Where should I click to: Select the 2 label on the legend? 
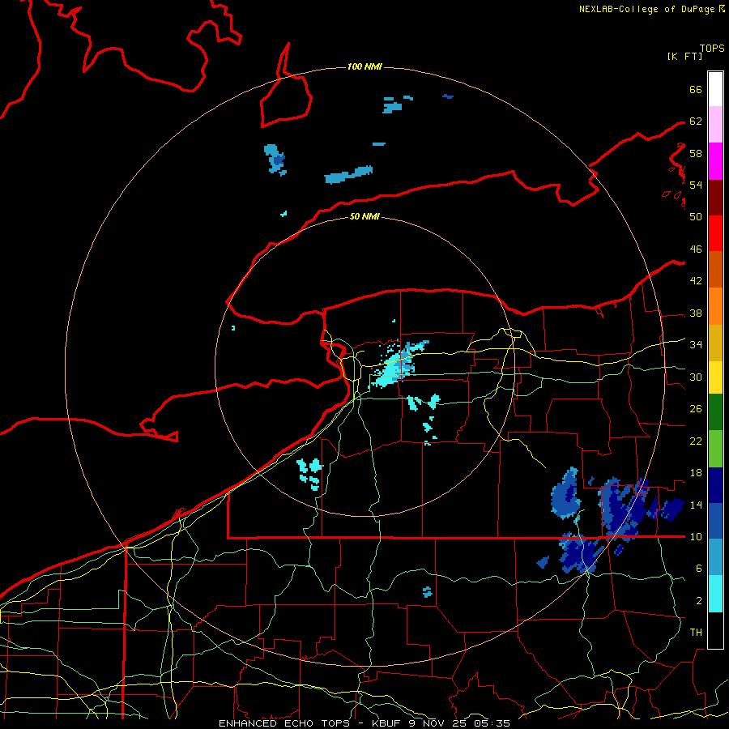click(x=699, y=601)
